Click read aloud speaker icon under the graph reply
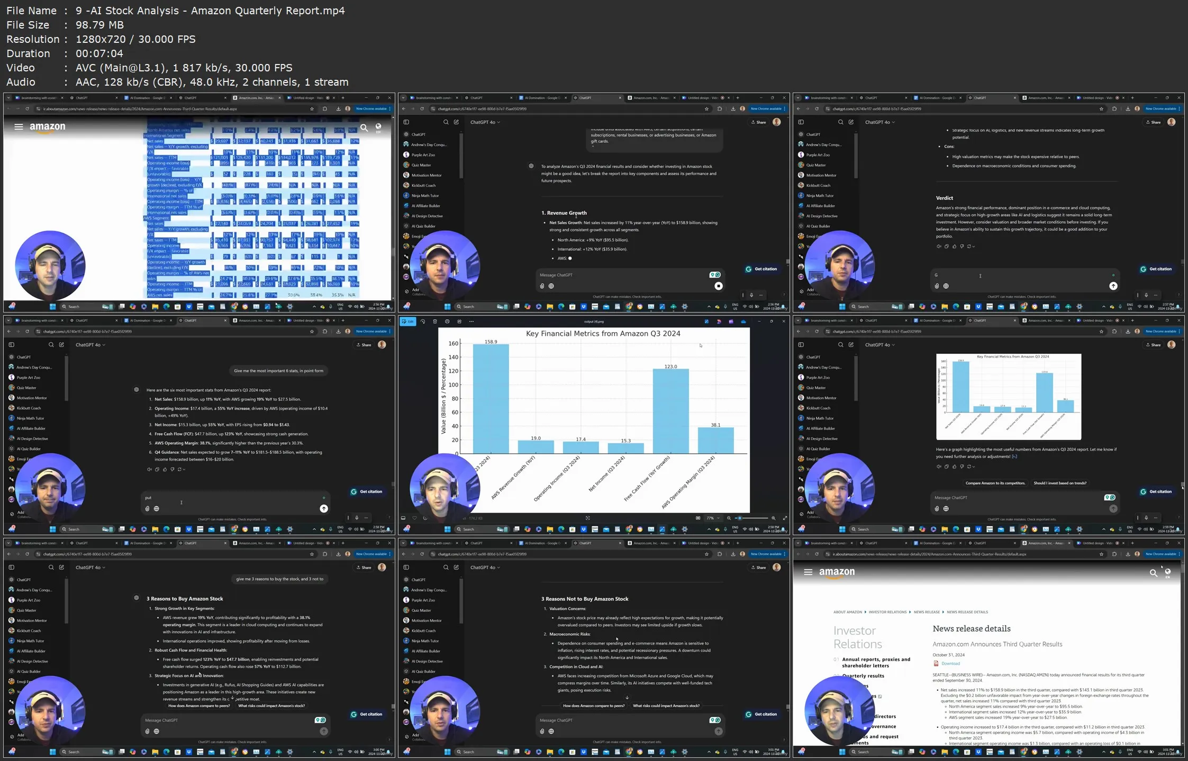 [939, 466]
